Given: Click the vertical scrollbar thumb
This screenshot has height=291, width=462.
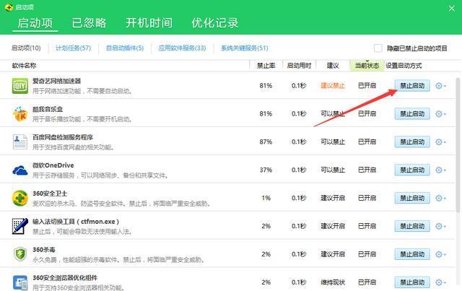Looking at the screenshot, I should (458, 144).
